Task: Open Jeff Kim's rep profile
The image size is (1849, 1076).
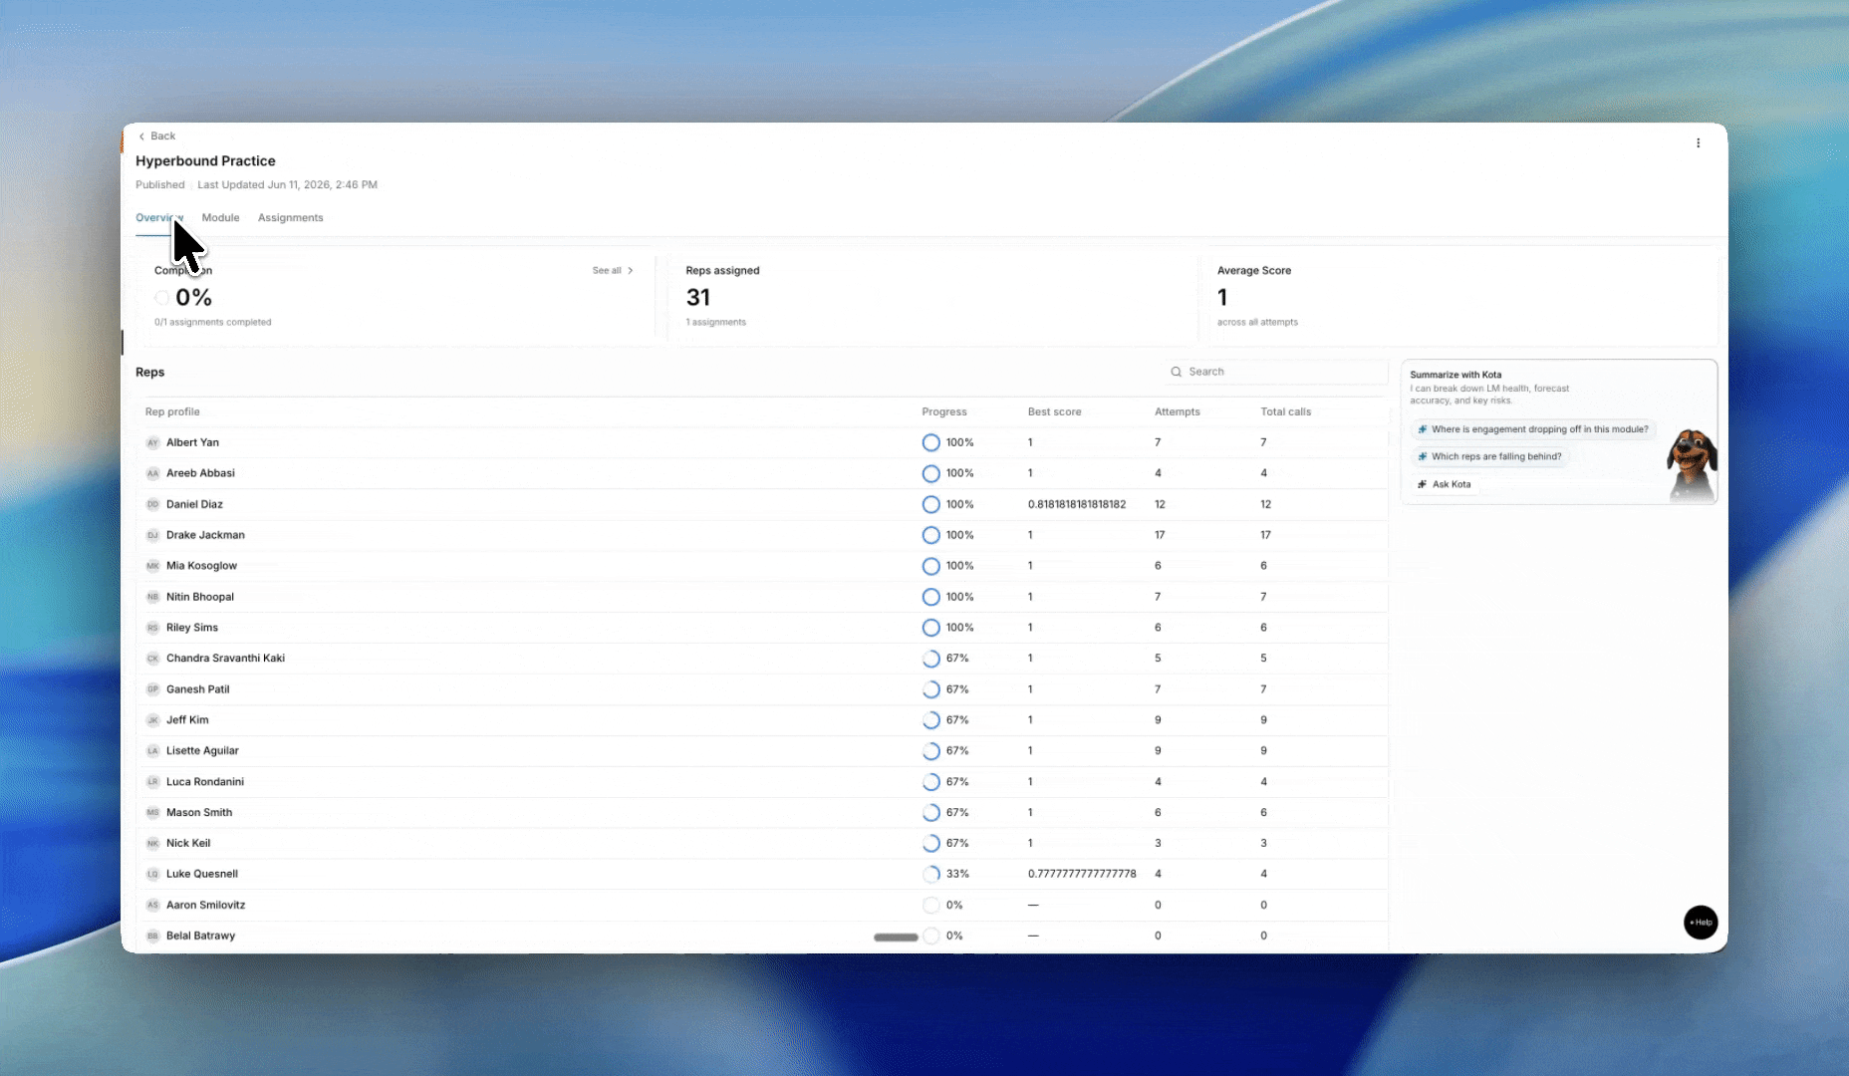Action: [187, 719]
